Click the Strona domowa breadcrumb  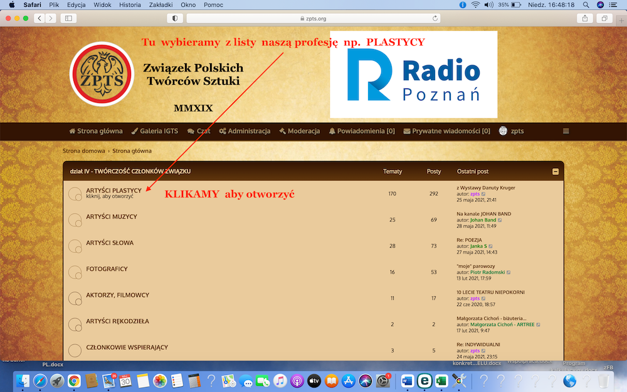[84, 151]
